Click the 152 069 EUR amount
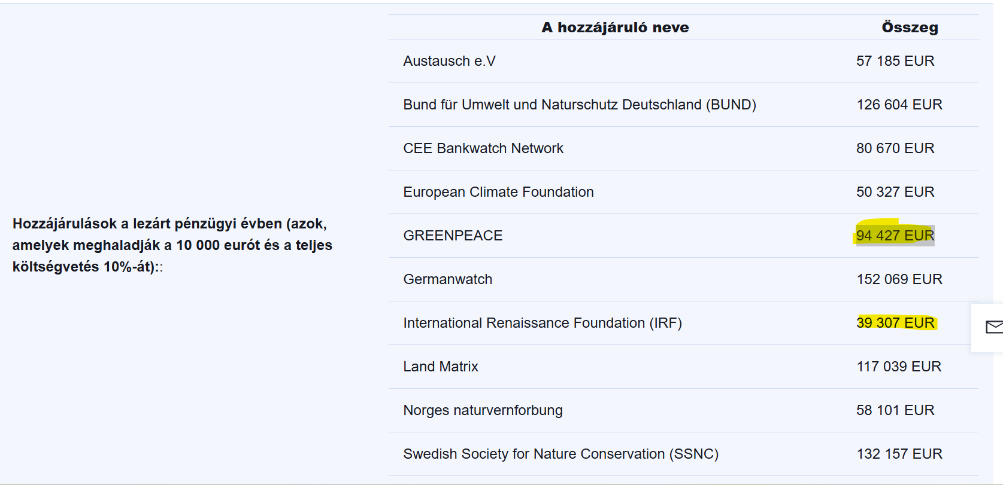Image resolution: width=1003 pixels, height=485 pixels. click(899, 279)
